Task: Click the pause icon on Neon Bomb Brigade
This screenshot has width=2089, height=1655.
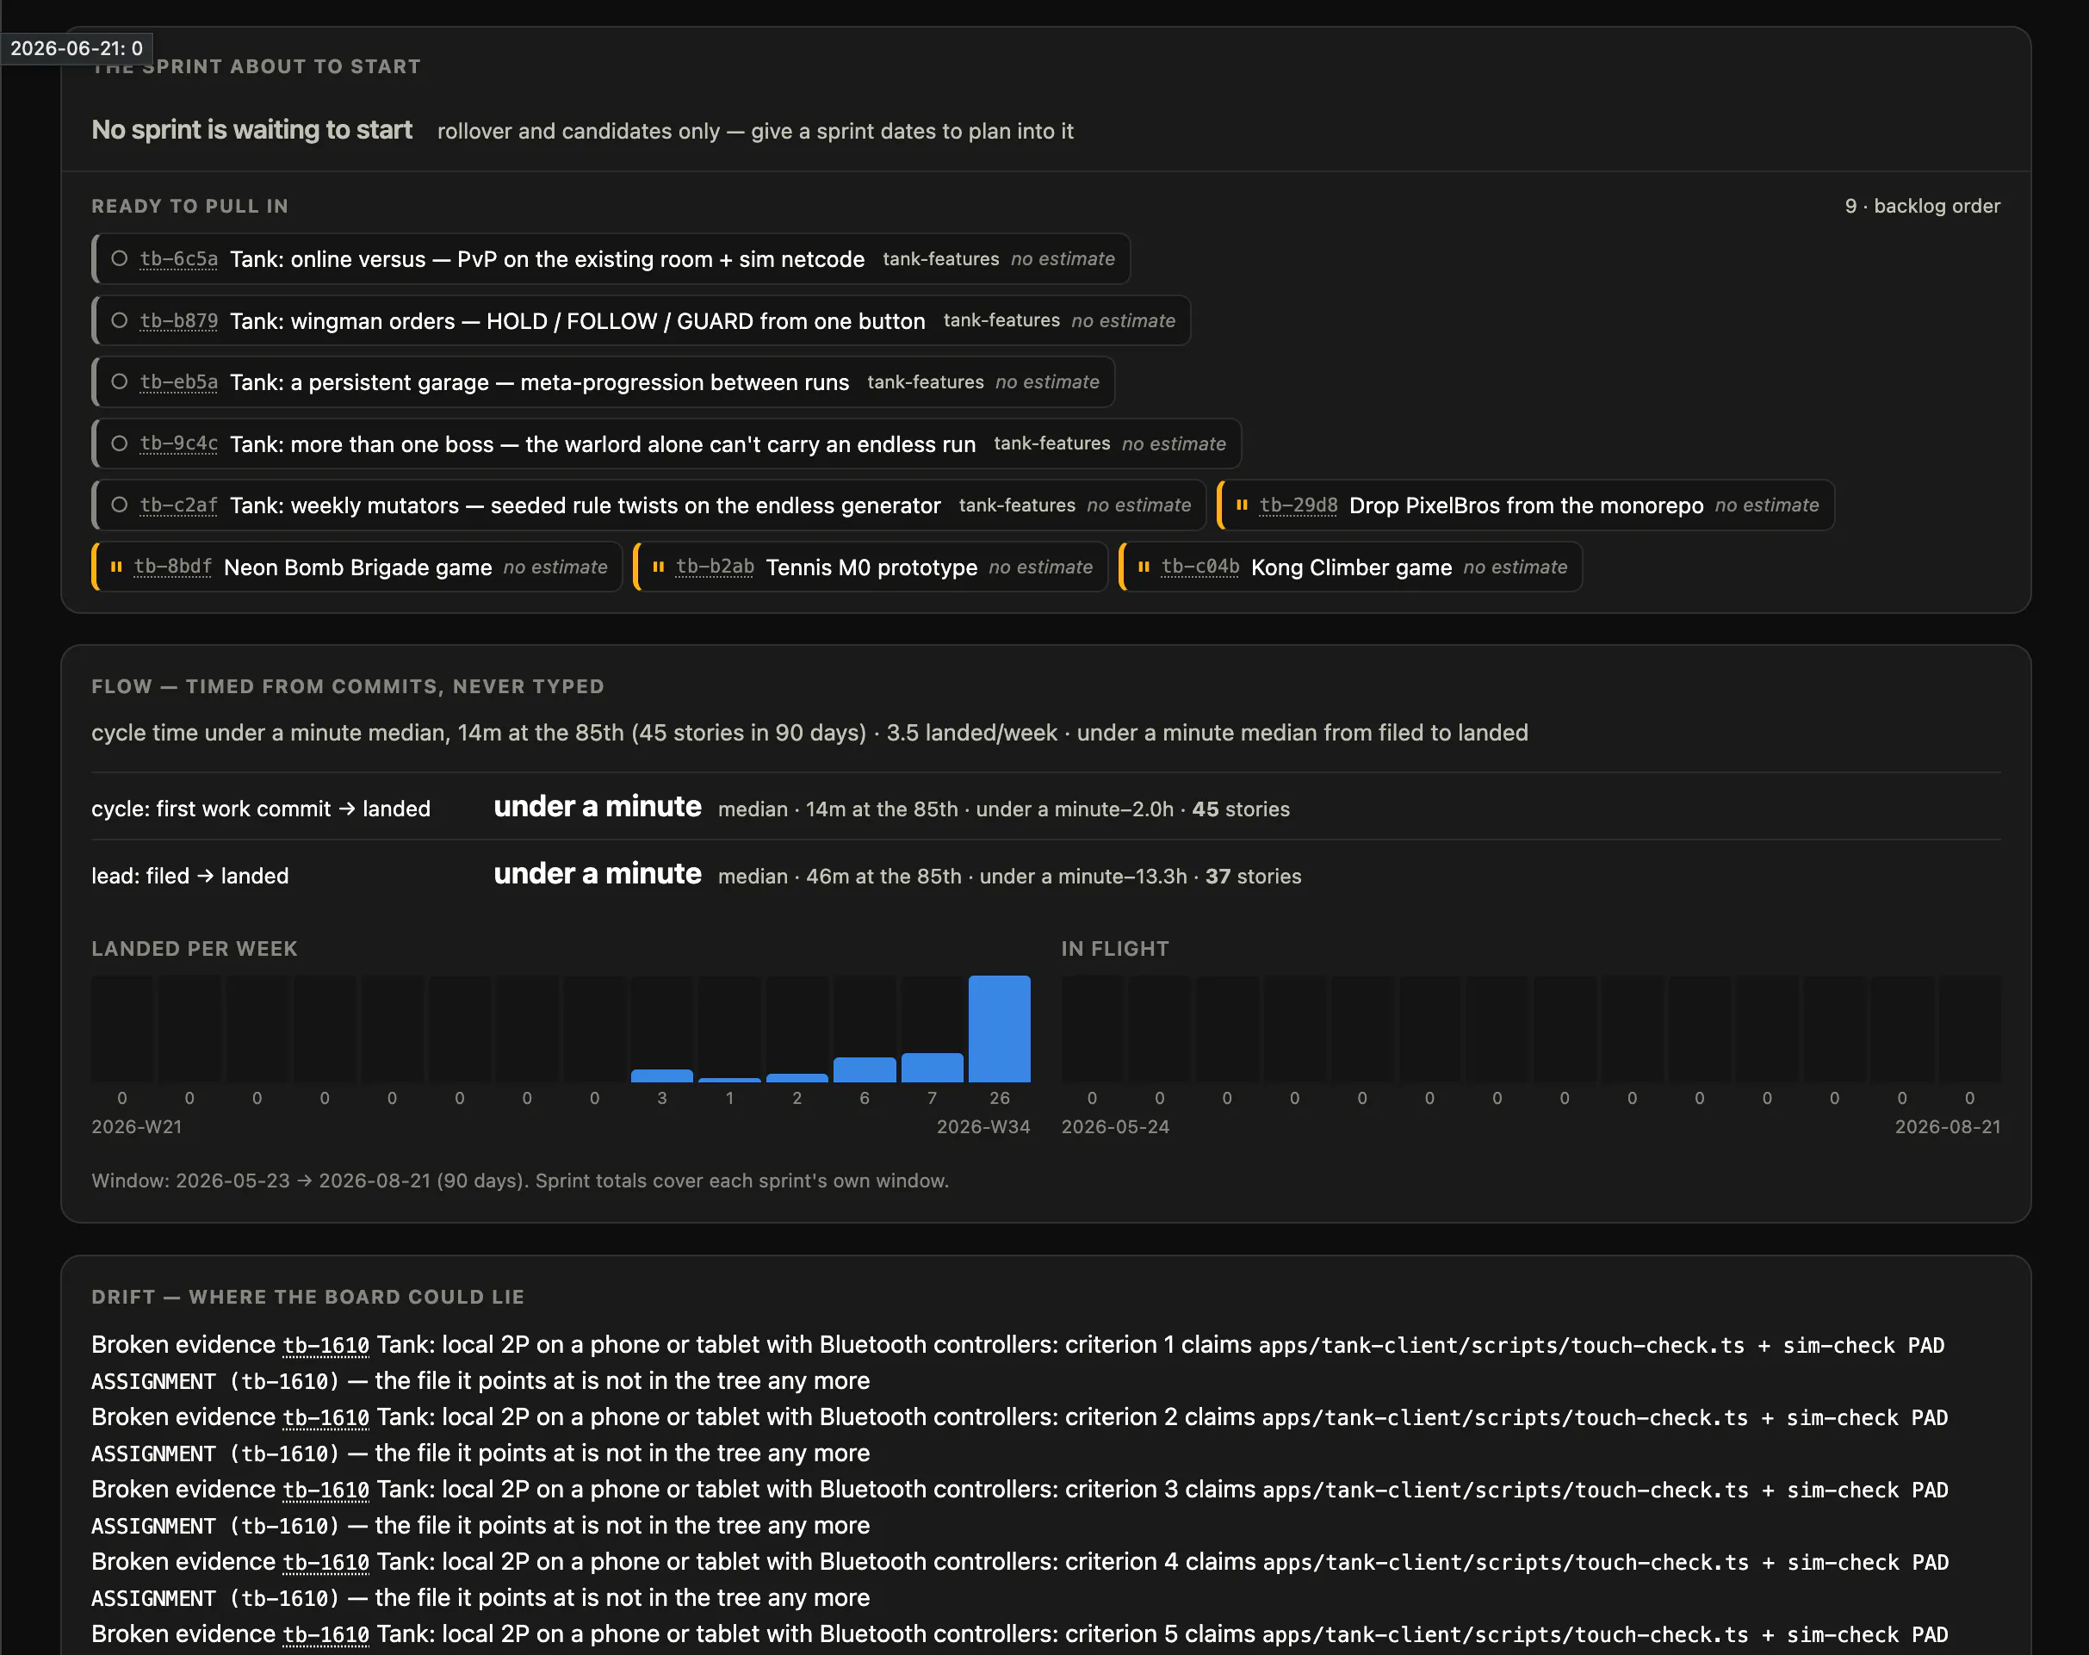Action: 116,567
